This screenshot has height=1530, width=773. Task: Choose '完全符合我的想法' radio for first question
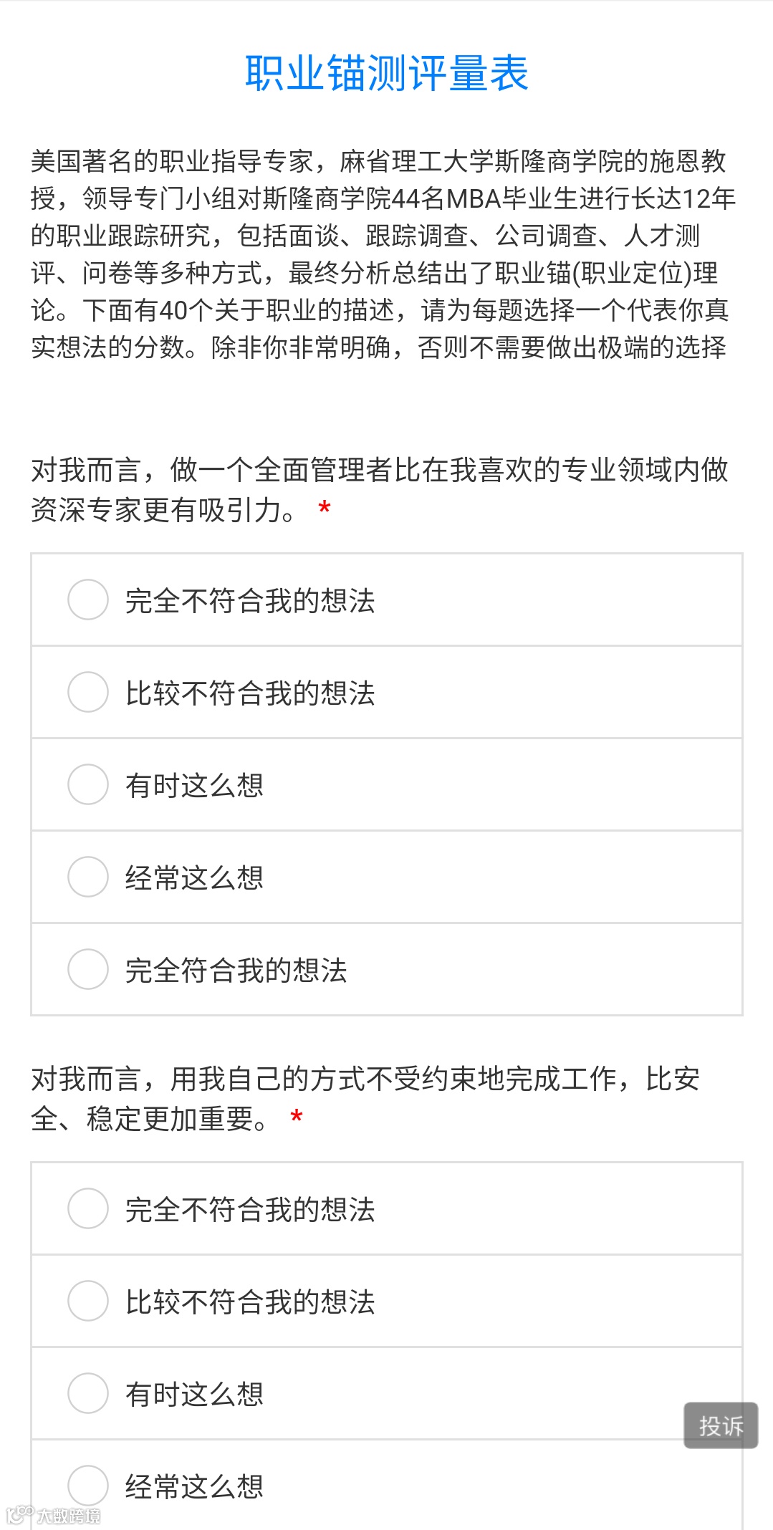[x=87, y=969]
